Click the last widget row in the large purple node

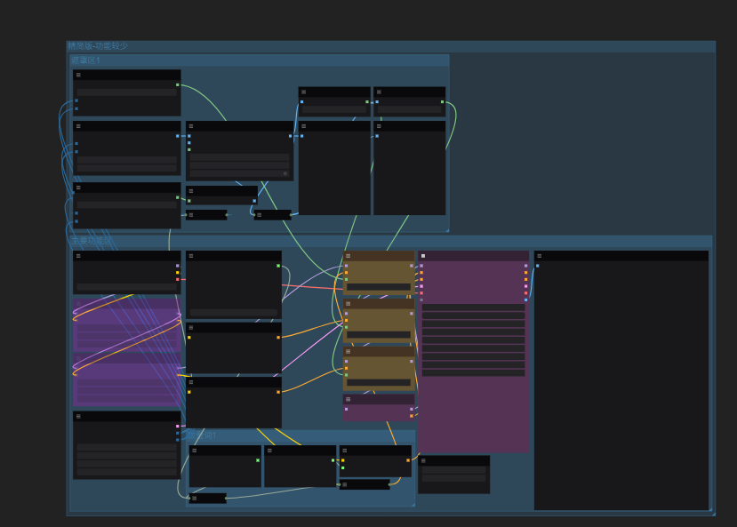tap(473, 372)
